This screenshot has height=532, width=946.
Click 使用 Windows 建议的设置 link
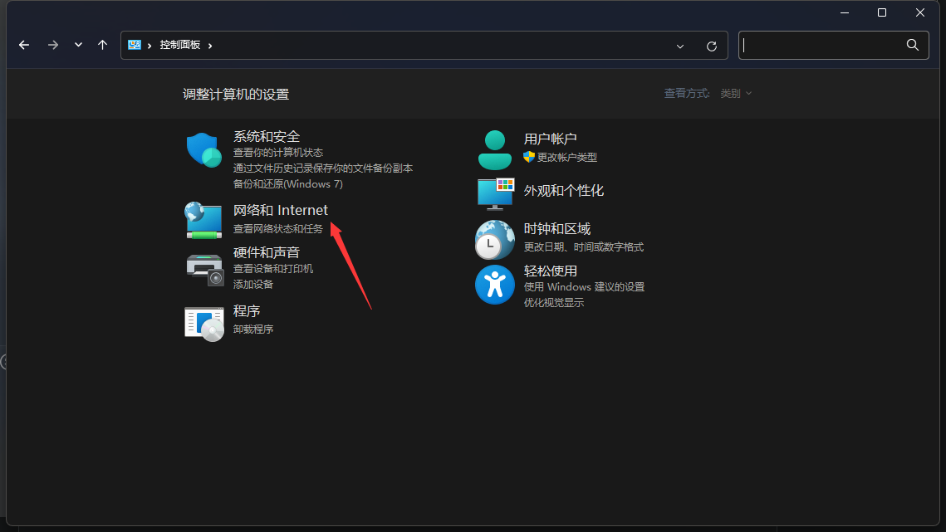click(584, 287)
